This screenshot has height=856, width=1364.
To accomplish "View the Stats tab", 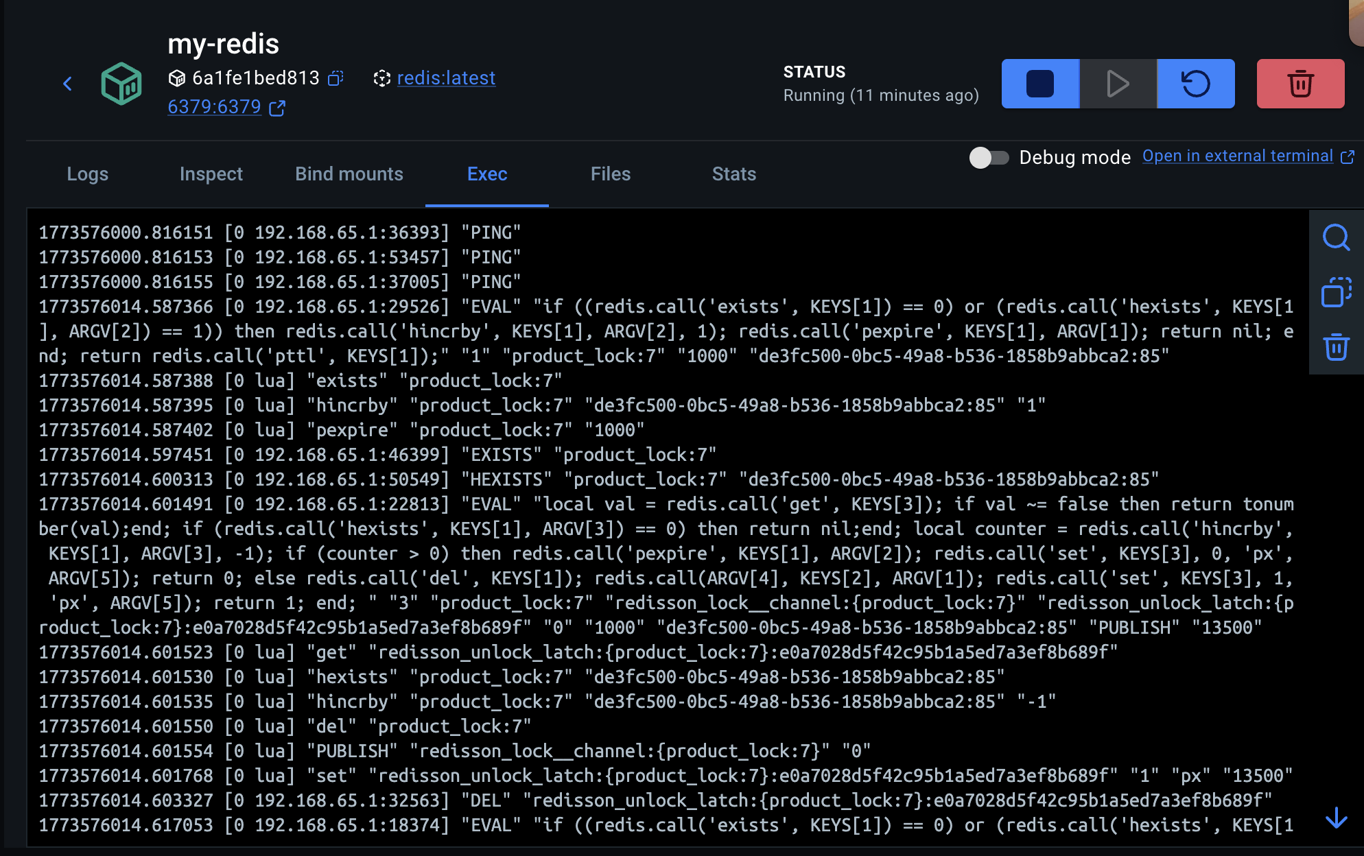I will tap(733, 174).
